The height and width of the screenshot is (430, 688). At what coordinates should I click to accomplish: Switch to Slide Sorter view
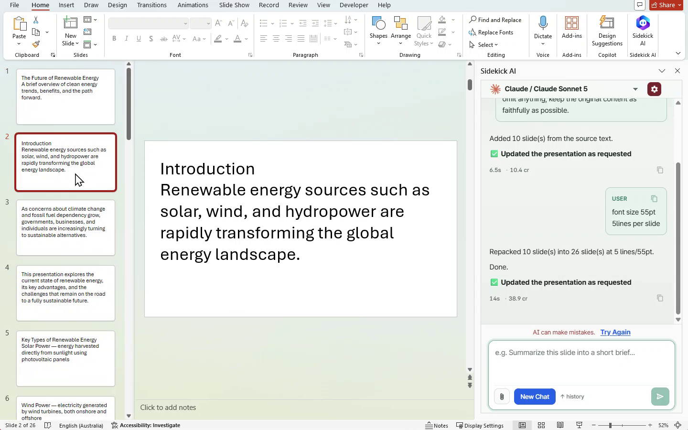[x=541, y=425]
